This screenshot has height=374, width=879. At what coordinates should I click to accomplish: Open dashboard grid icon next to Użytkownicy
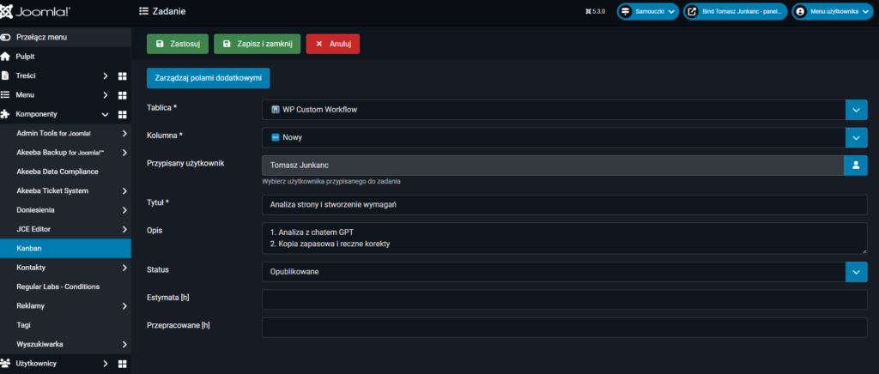click(x=122, y=364)
